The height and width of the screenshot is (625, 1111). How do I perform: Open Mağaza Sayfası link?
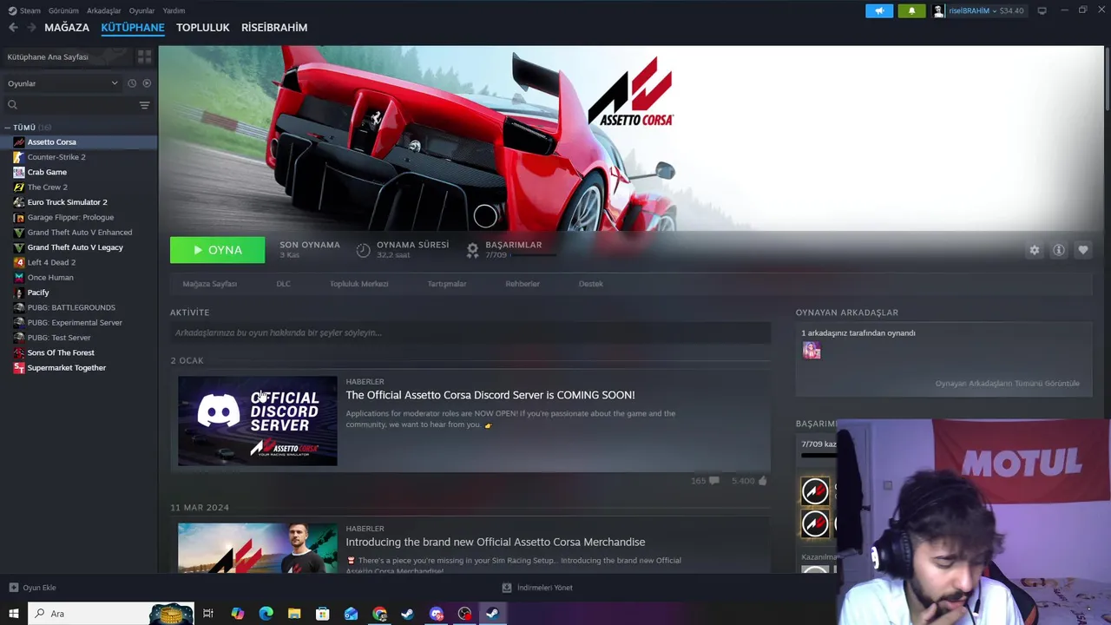click(209, 284)
